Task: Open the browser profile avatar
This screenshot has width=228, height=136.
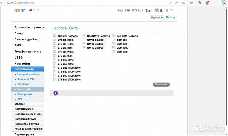Action: click(207, 3)
